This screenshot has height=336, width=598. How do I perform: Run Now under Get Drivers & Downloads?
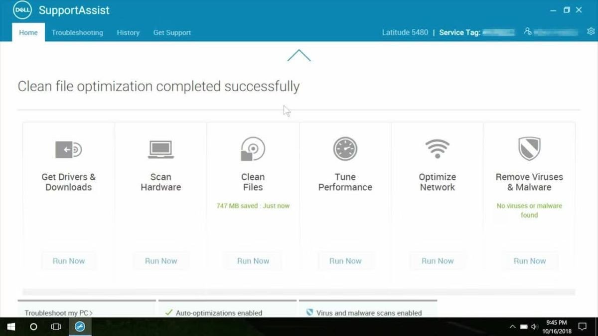[x=69, y=261]
